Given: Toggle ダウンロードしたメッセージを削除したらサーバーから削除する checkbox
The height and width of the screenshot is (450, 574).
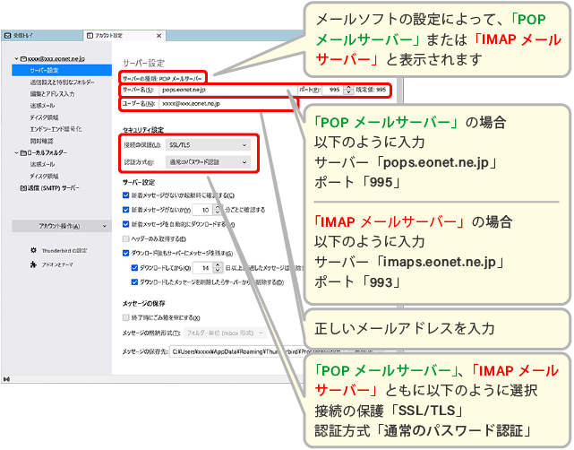Looking at the screenshot, I should [x=134, y=281].
